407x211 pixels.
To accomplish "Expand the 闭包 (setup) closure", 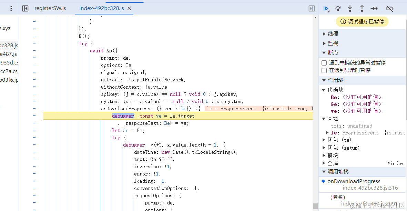I will coord(324,148).
